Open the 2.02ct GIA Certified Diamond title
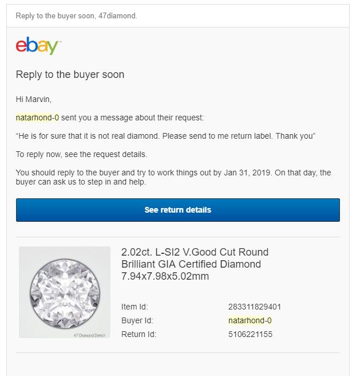The width and height of the screenshot is (356, 384). [195, 264]
